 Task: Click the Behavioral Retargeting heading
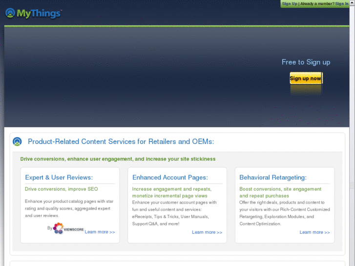(x=273, y=178)
